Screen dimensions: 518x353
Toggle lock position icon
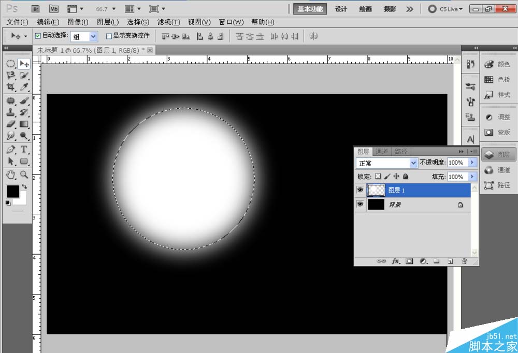click(396, 176)
